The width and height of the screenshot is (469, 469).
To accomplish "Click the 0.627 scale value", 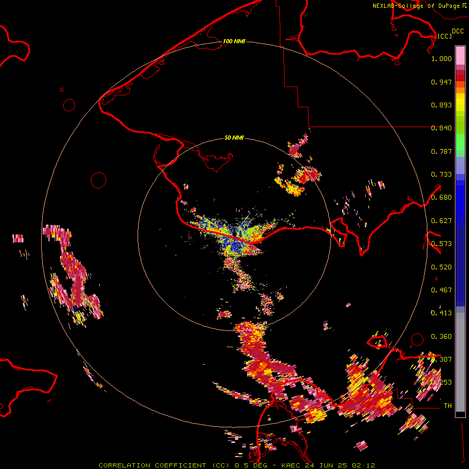I will click(441, 221).
